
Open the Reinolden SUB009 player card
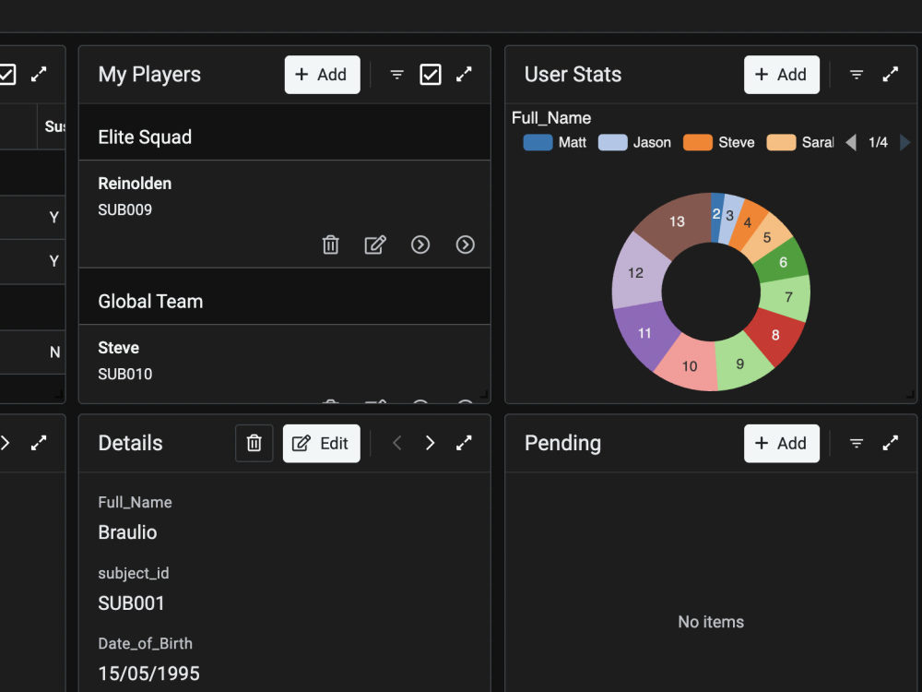(x=285, y=214)
